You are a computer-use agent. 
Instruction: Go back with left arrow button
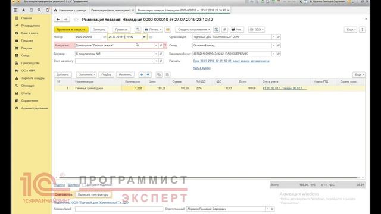[58, 20]
